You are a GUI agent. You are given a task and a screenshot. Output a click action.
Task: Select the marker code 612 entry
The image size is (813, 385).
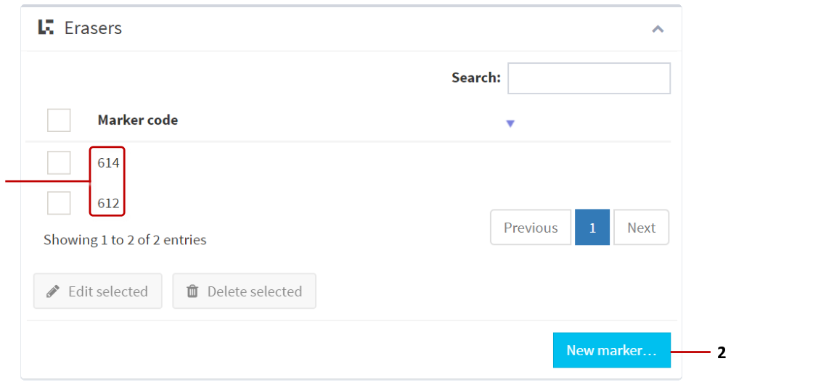click(109, 203)
